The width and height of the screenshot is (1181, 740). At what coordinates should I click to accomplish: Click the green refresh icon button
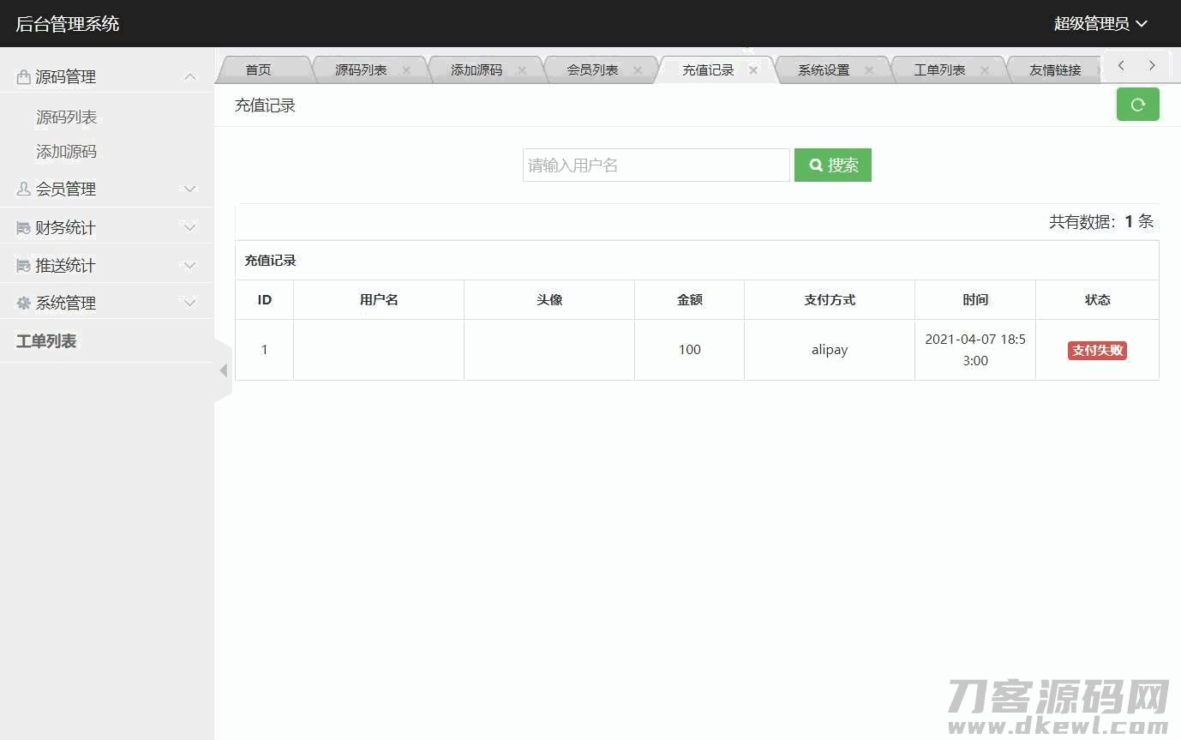point(1137,105)
